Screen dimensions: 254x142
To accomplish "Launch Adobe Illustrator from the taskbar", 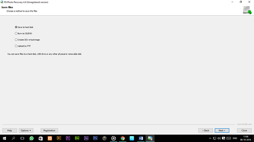I will (59, 138).
